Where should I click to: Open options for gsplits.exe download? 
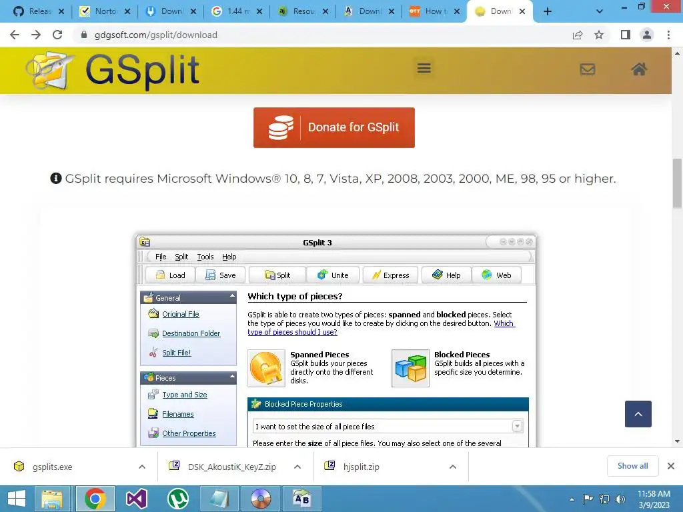pos(142,467)
